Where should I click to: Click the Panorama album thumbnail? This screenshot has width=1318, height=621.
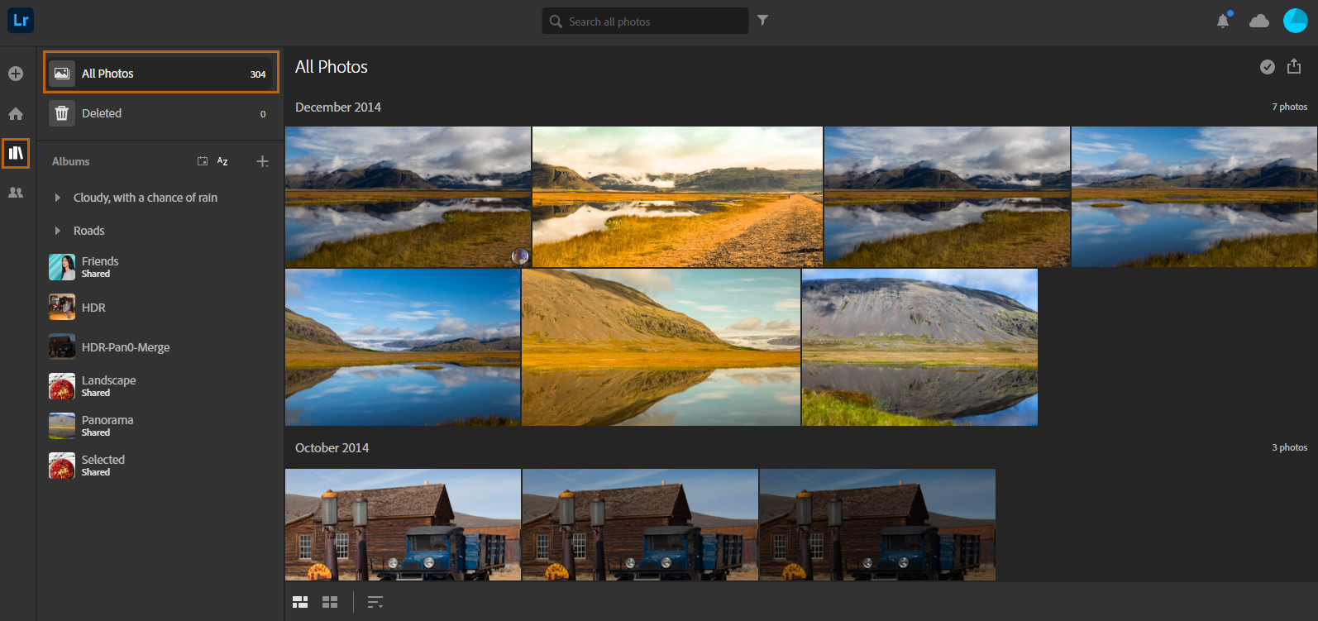62,426
